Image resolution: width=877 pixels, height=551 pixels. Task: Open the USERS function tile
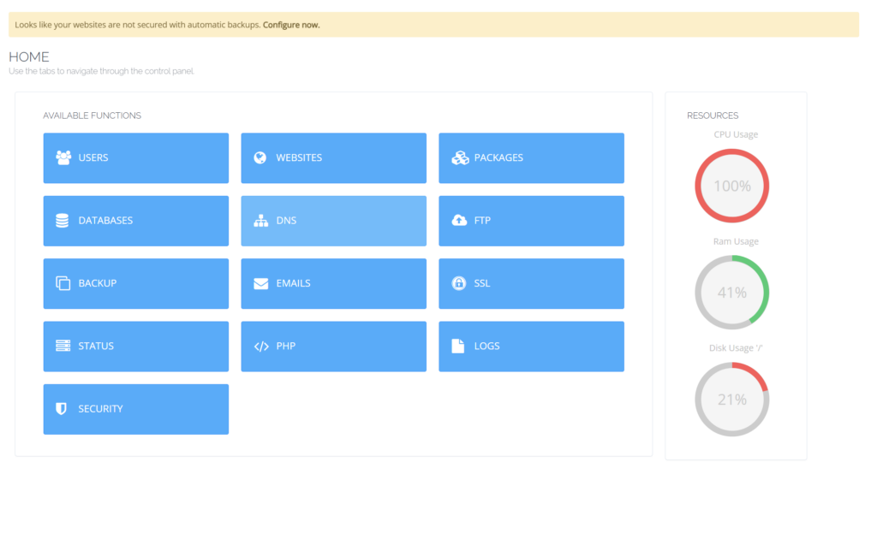pyautogui.click(x=136, y=158)
